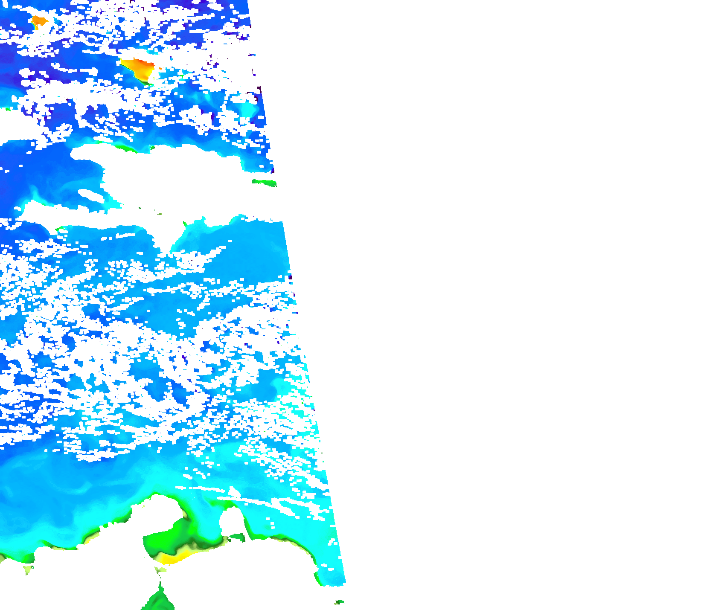The image size is (704, 610).
Task: Click the tiny green speck at bottom-right swath corner
Action: [x=339, y=602]
